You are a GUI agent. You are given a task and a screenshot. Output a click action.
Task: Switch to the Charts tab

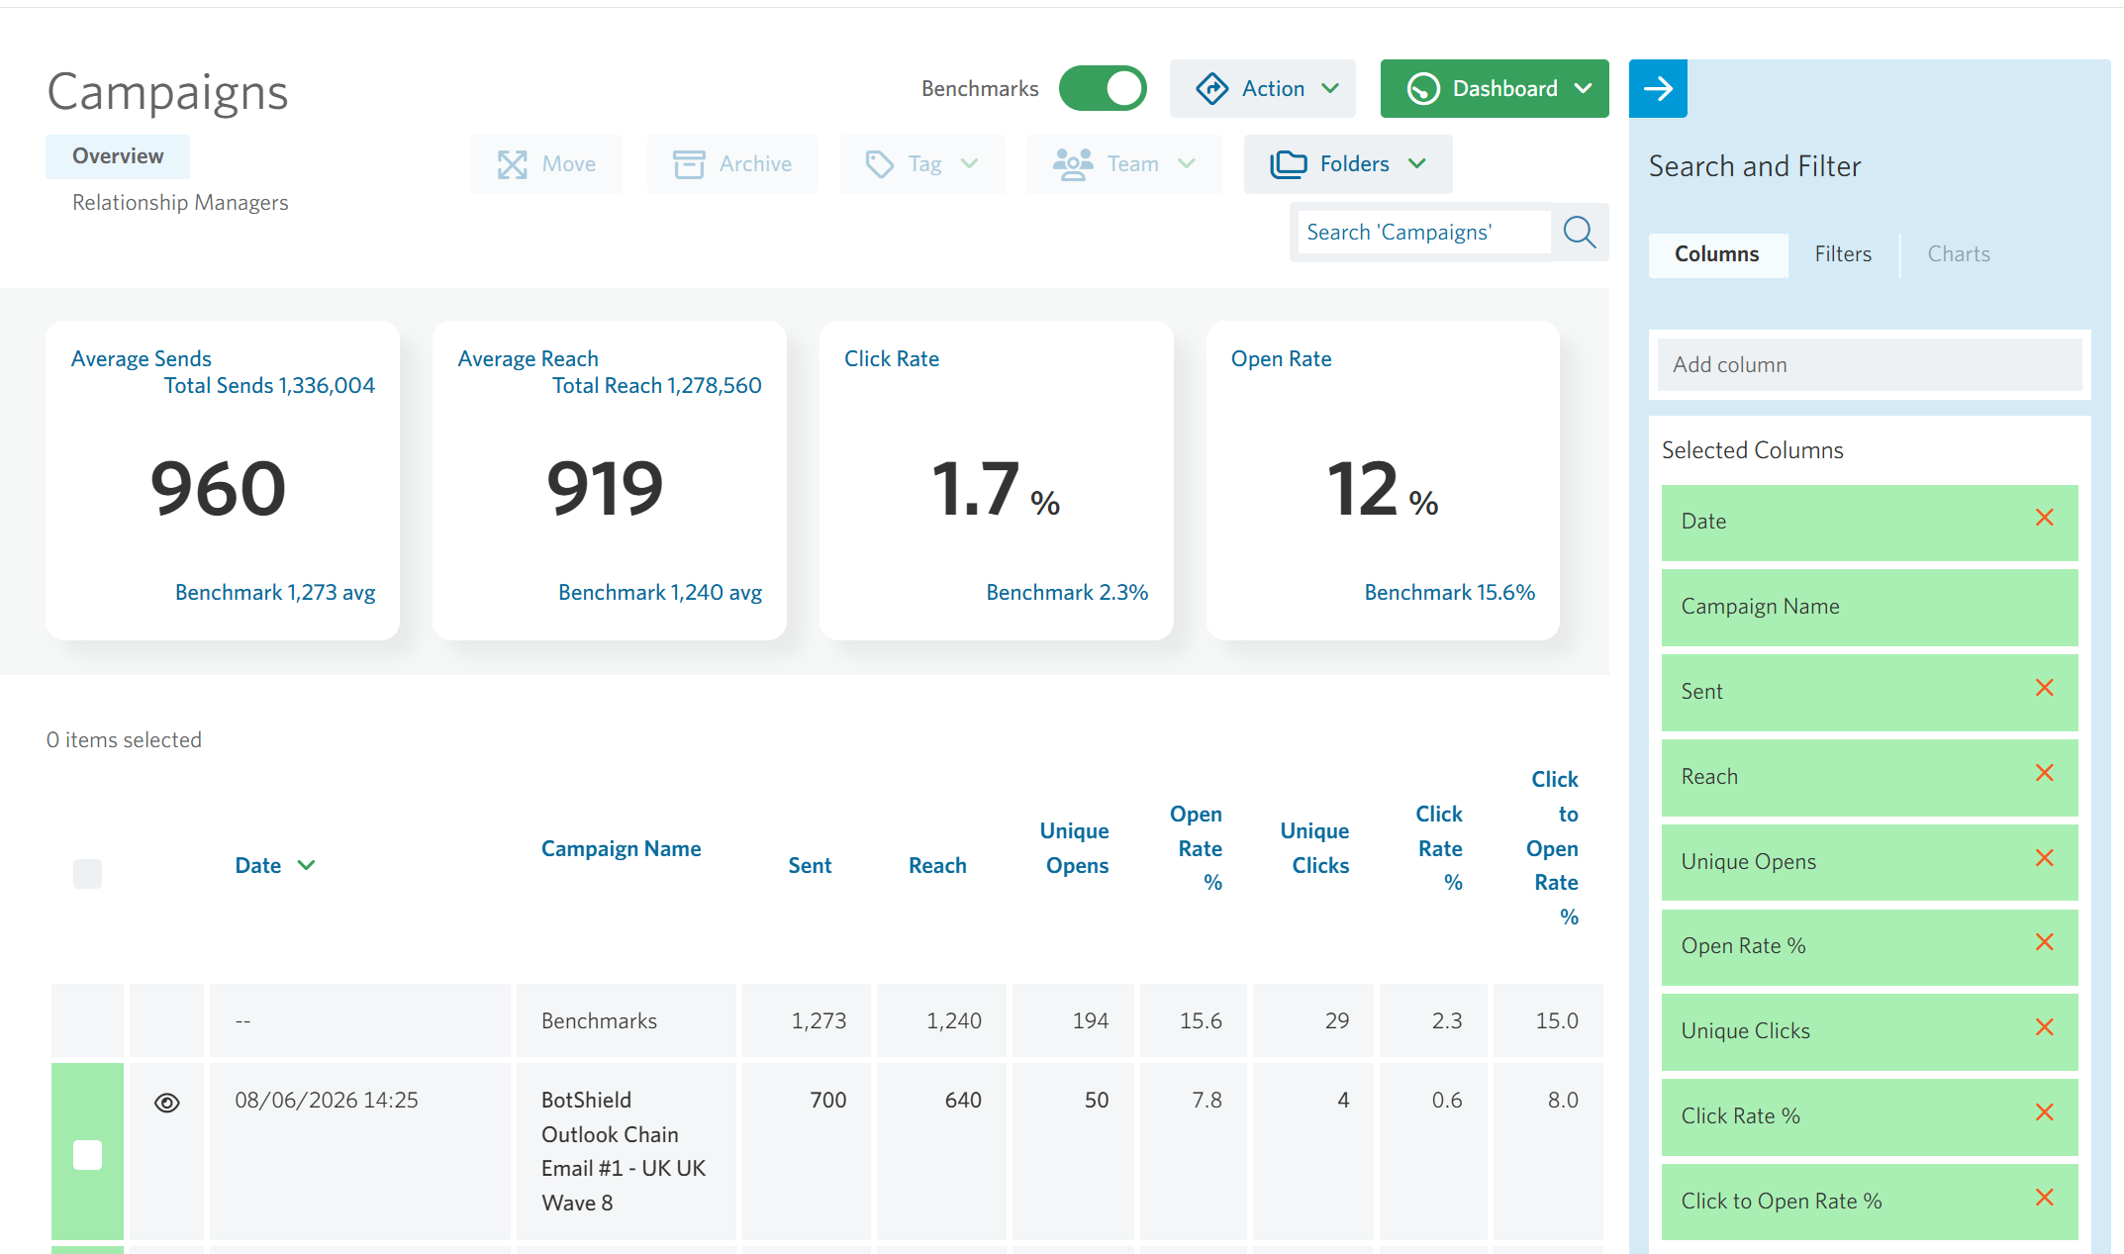[x=1959, y=254]
